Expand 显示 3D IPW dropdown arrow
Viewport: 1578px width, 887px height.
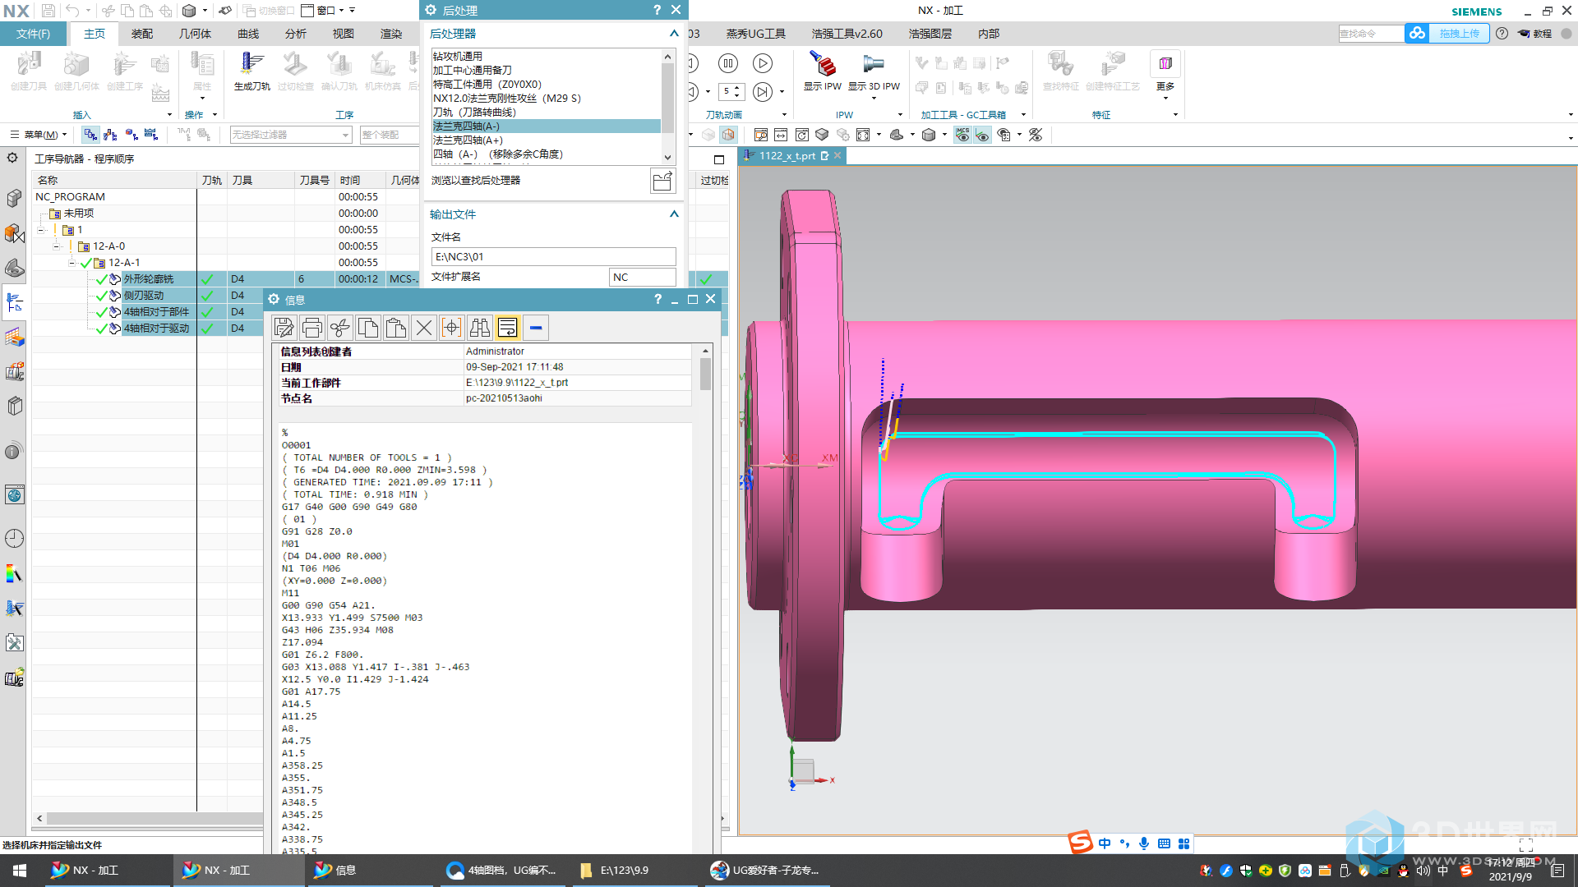click(x=874, y=99)
